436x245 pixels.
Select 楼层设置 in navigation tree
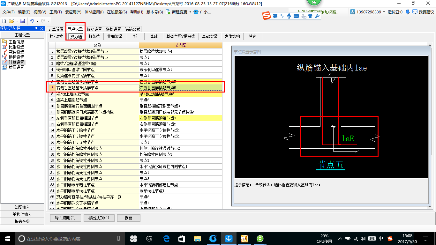(16, 67)
